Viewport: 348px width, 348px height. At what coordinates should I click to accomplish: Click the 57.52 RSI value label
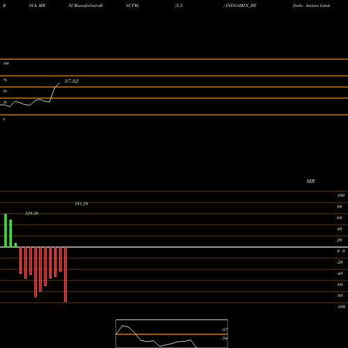(72, 81)
